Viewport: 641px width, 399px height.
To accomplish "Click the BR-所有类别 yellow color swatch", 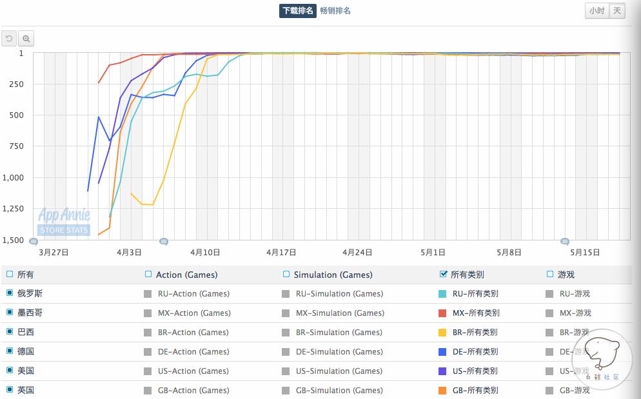I will coord(442,333).
